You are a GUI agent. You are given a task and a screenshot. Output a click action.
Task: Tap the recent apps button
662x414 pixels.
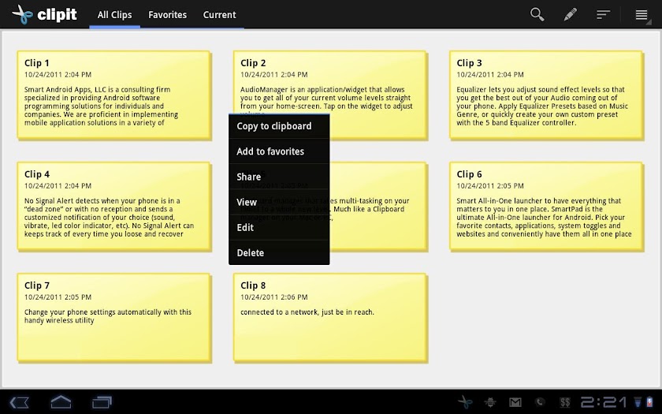(102, 401)
